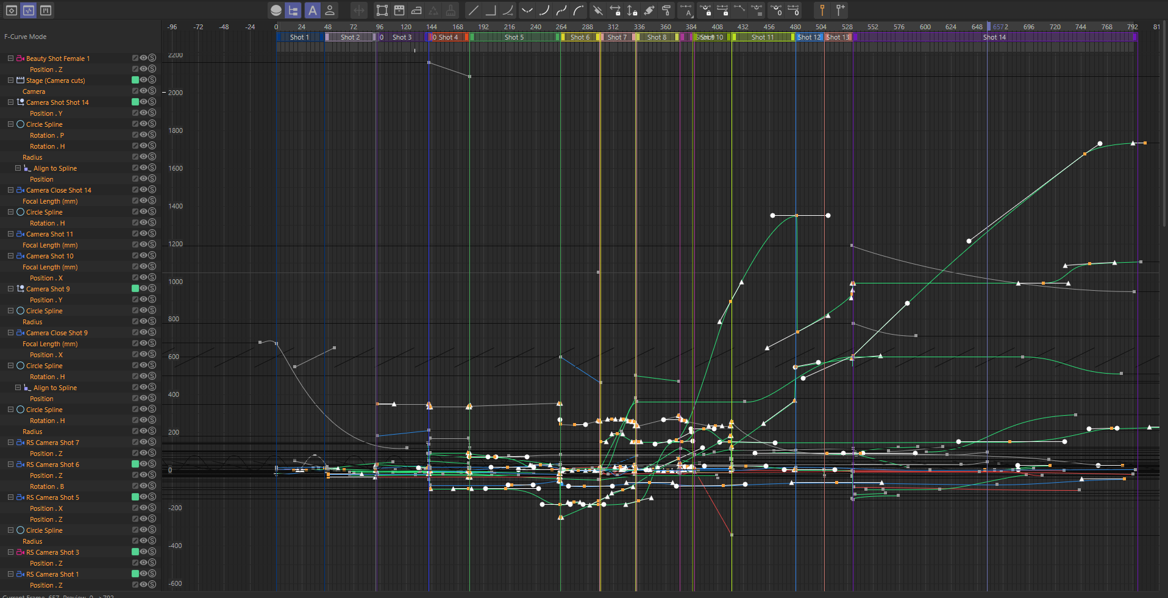The width and height of the screenshot is (1168, 598).
Task: Set keys to Step interpolation
Action: 490,10
